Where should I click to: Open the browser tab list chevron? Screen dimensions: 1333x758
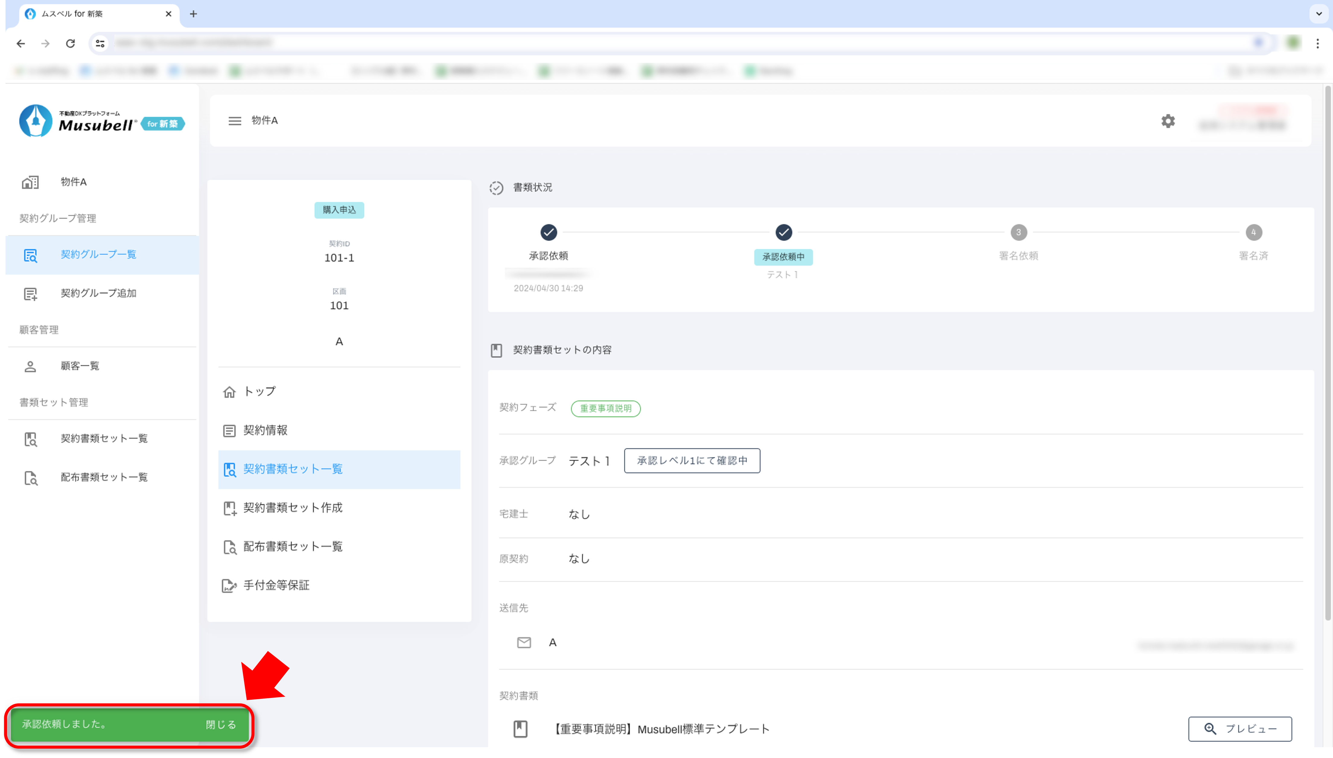coord(1319,14)
